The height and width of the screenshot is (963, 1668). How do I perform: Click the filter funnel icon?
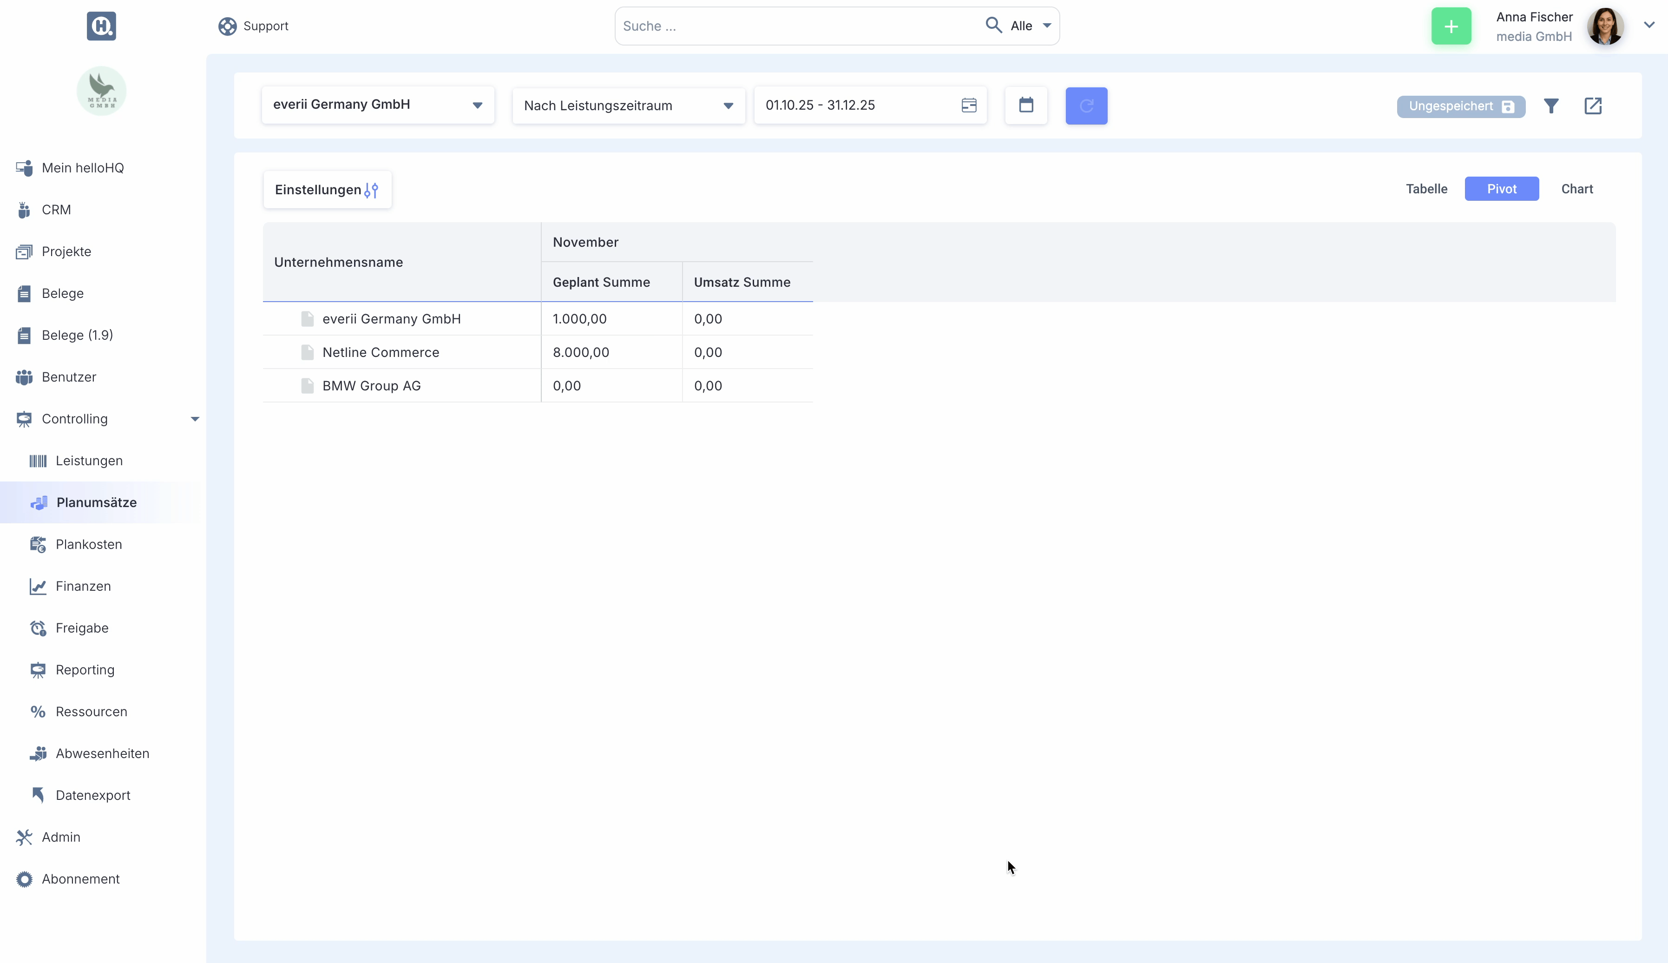click(1551, 106)
